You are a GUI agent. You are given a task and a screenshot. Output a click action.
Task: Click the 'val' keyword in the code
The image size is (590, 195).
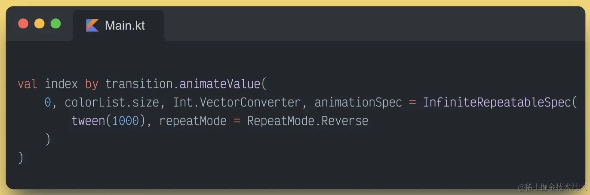pos(28,84)
